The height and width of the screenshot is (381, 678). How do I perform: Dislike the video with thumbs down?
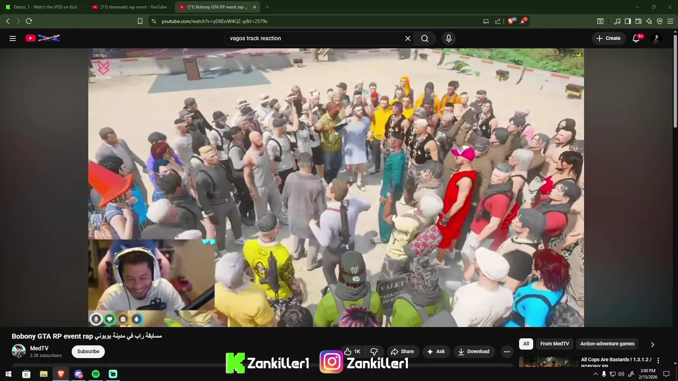(374, 351)
